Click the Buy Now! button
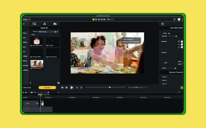Viewport: 206px width, 128px height. coord(47,88)
